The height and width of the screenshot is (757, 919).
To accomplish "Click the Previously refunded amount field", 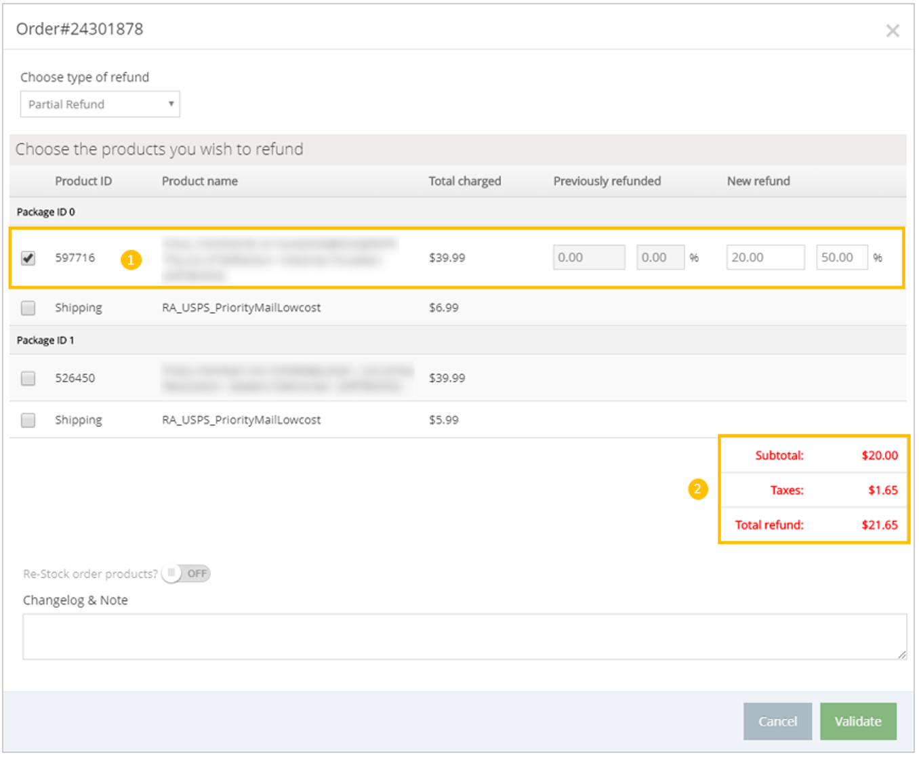I will tap(588, 258).
